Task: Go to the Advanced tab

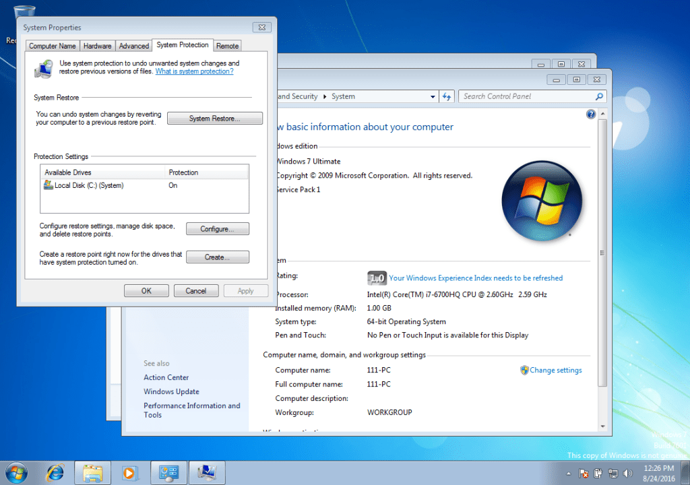Action: pyautogui.click(x=134, y=46)
